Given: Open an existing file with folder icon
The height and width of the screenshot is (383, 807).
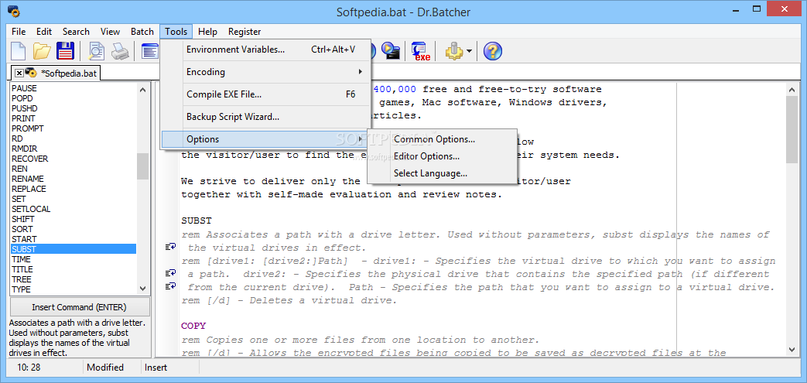Looking at the screenshot, I should 42,50.
